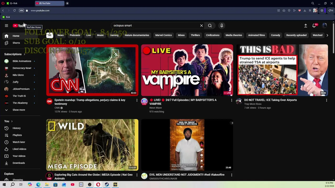Open options menu for Epstein roundup video
335x188 pixels.
pos(137,100)
